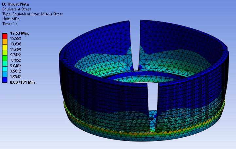The width and height of the screenshot is (236, 149).
Task: Click the 'Type: Equivalent (von-Mises) Stress' line
Action: click(x=32, y=14)
